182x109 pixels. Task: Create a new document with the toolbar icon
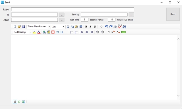coord(15,27)
